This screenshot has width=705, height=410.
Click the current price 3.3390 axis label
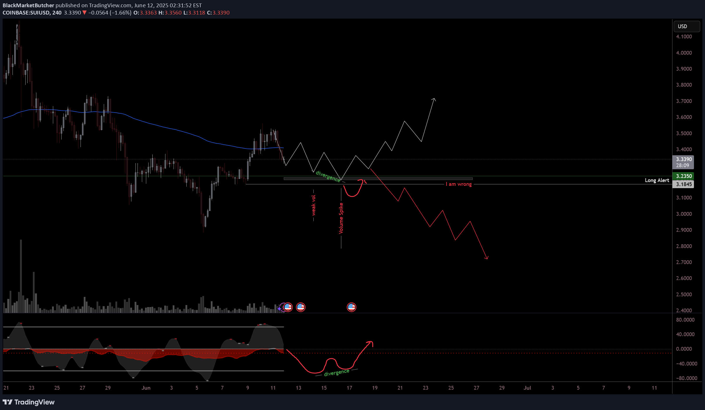[683, 159]
